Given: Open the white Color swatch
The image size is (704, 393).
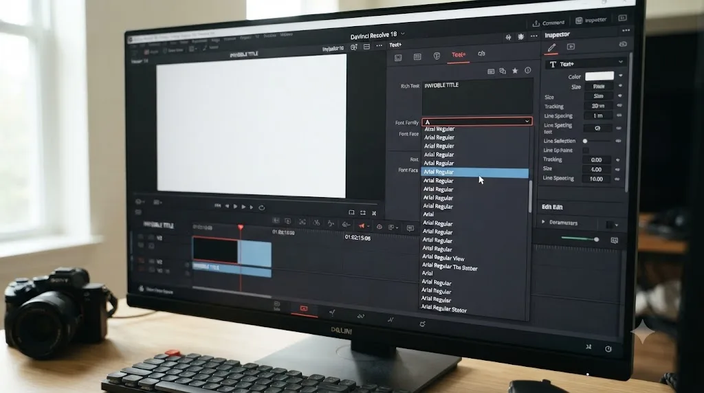Looking at the screenshot, I should tap(599, 76).
